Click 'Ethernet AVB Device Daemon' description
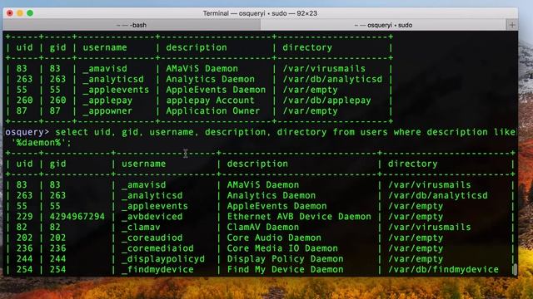This screenshot has height=299, width=533. (299, 217)
